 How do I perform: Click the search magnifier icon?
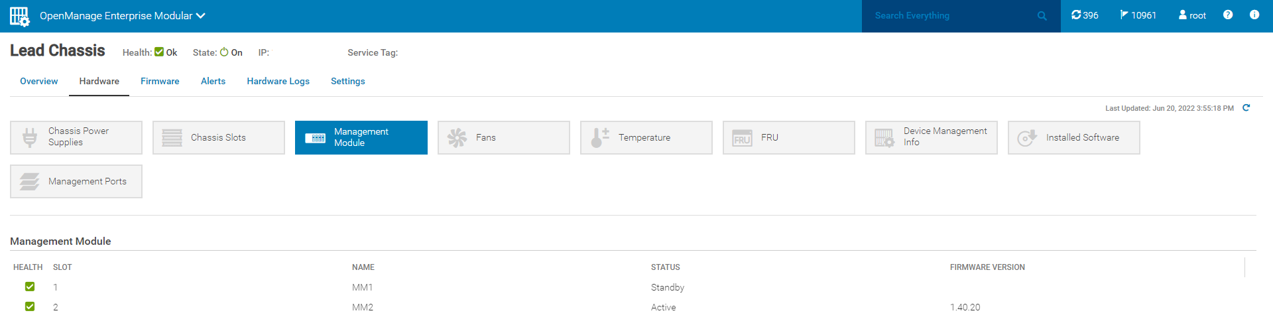(1042, 16)
